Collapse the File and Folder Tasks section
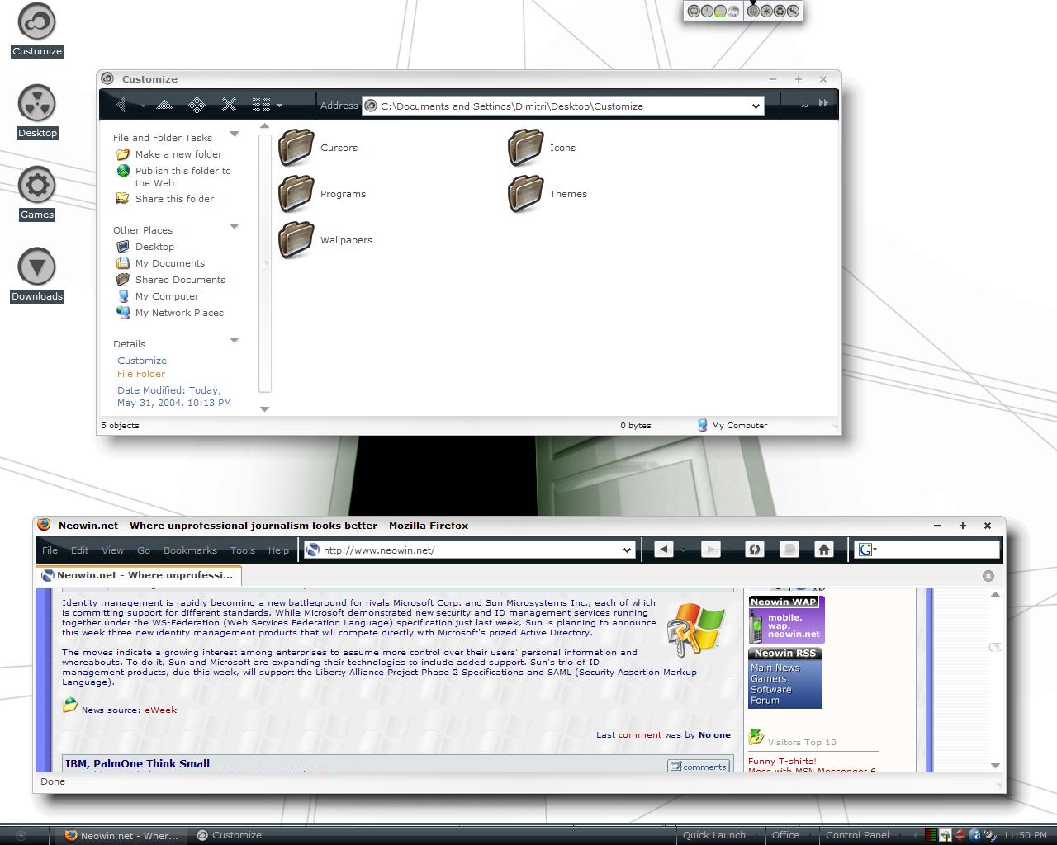Screen dimensions: 1057x845 (235, 134)
